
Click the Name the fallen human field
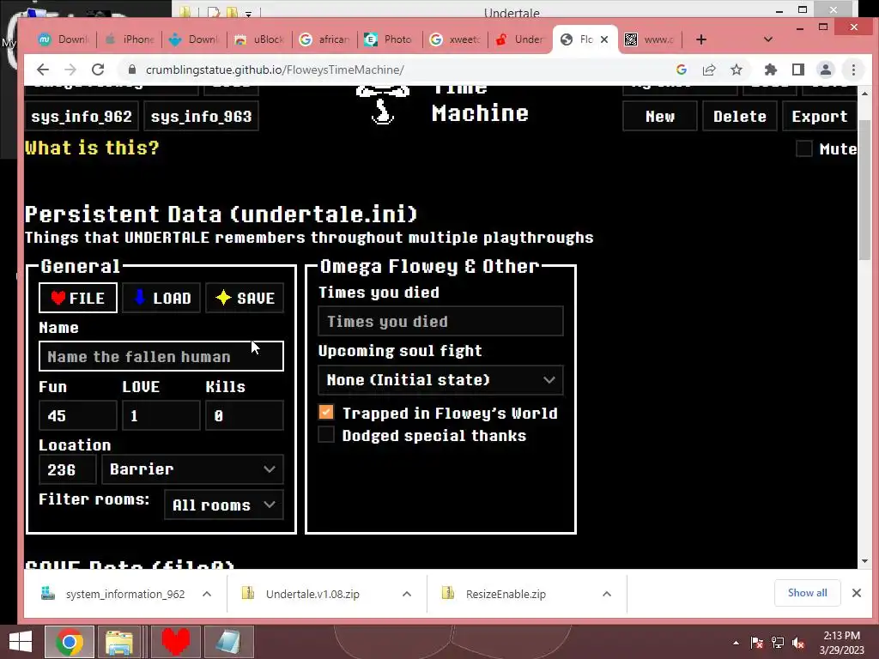click(x=161, y=356)
